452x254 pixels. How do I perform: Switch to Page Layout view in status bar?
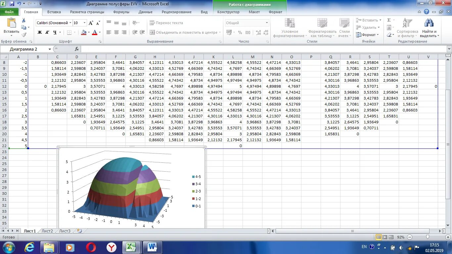click(385, 237)
